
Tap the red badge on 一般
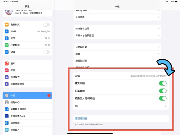click(49, 95)
